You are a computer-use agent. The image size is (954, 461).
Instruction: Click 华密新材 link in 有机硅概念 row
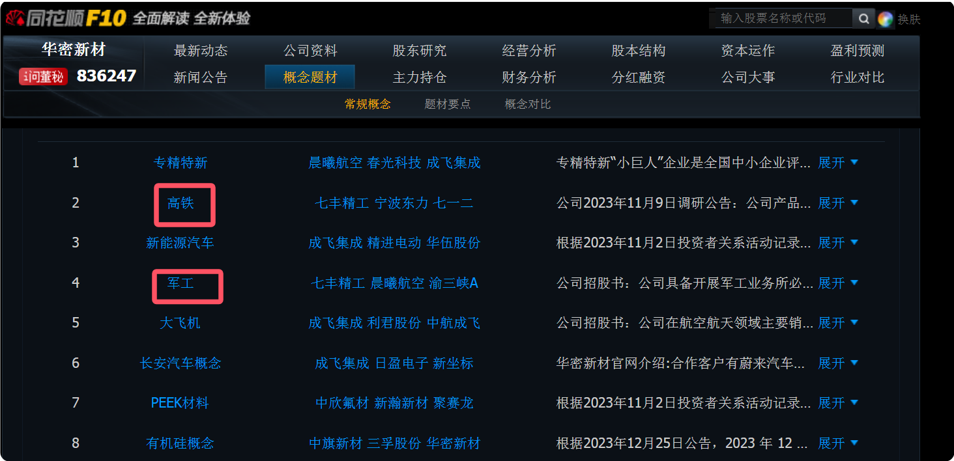pyautogui.click(x=454, y=443)
